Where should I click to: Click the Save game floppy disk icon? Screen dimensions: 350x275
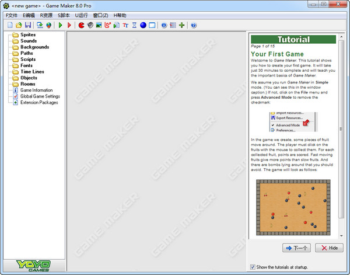click(27, 25)
